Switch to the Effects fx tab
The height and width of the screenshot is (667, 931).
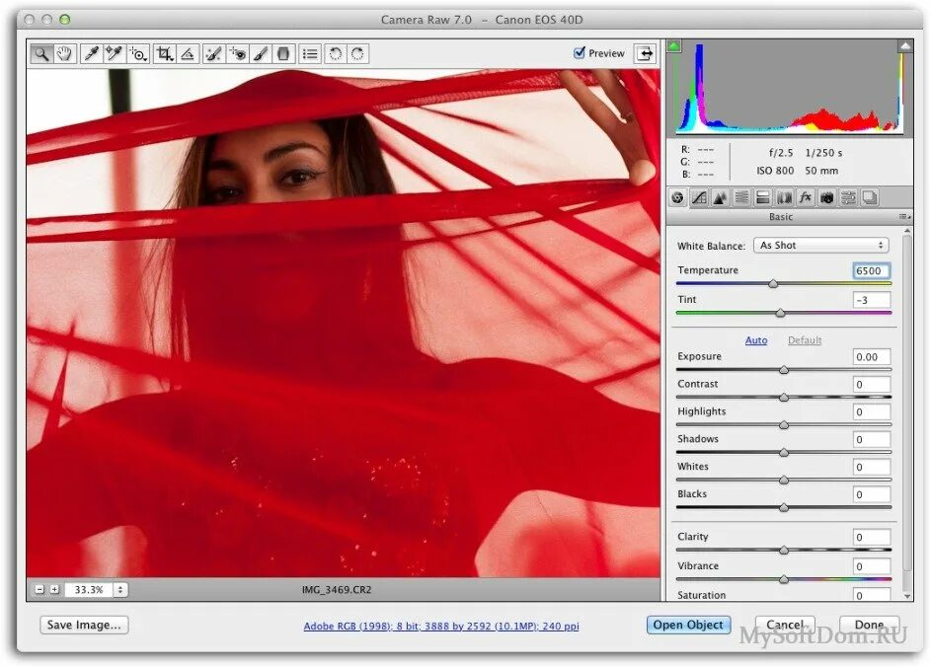(806, 197)
